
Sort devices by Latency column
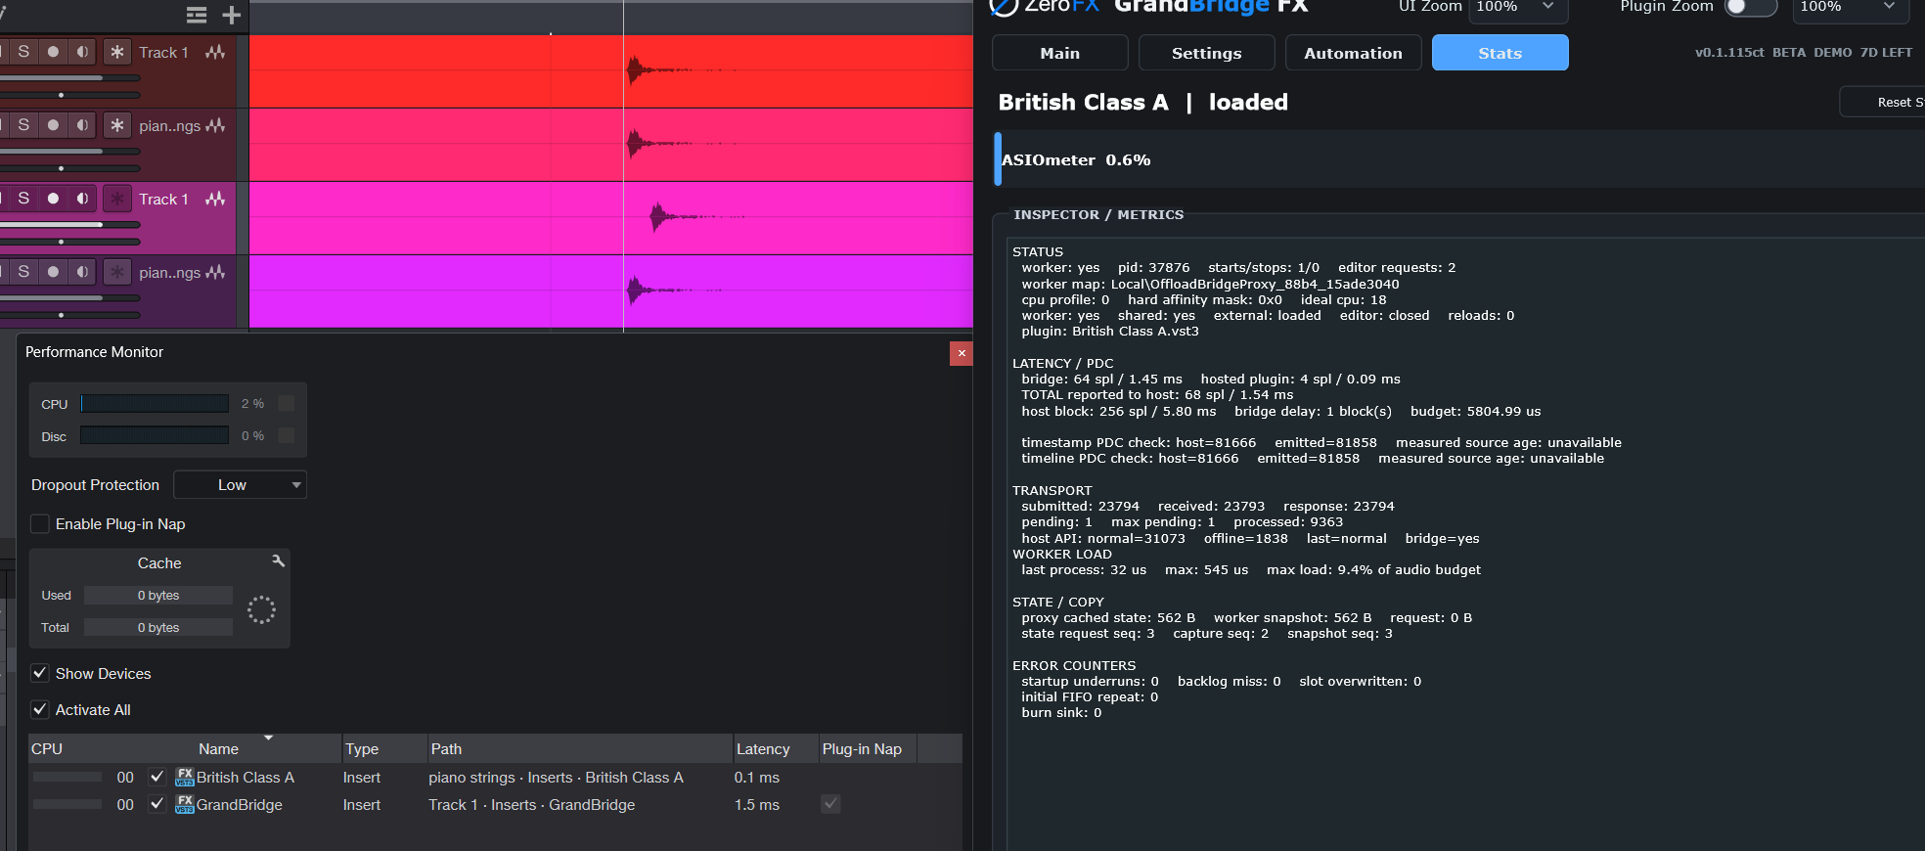click(x=776, y=749)
